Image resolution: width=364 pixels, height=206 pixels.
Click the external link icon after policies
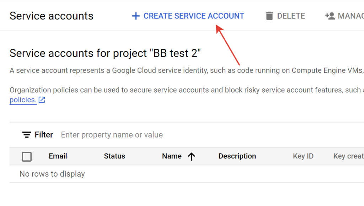click(42, 100)
